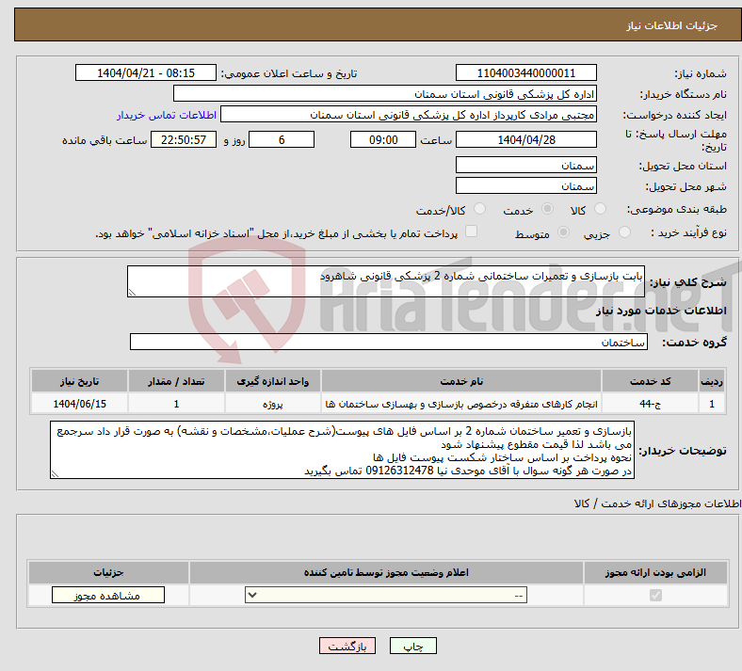Screen dimensions: 742x671
Task: Click the چاپ print button
Action: pos(413,646)
